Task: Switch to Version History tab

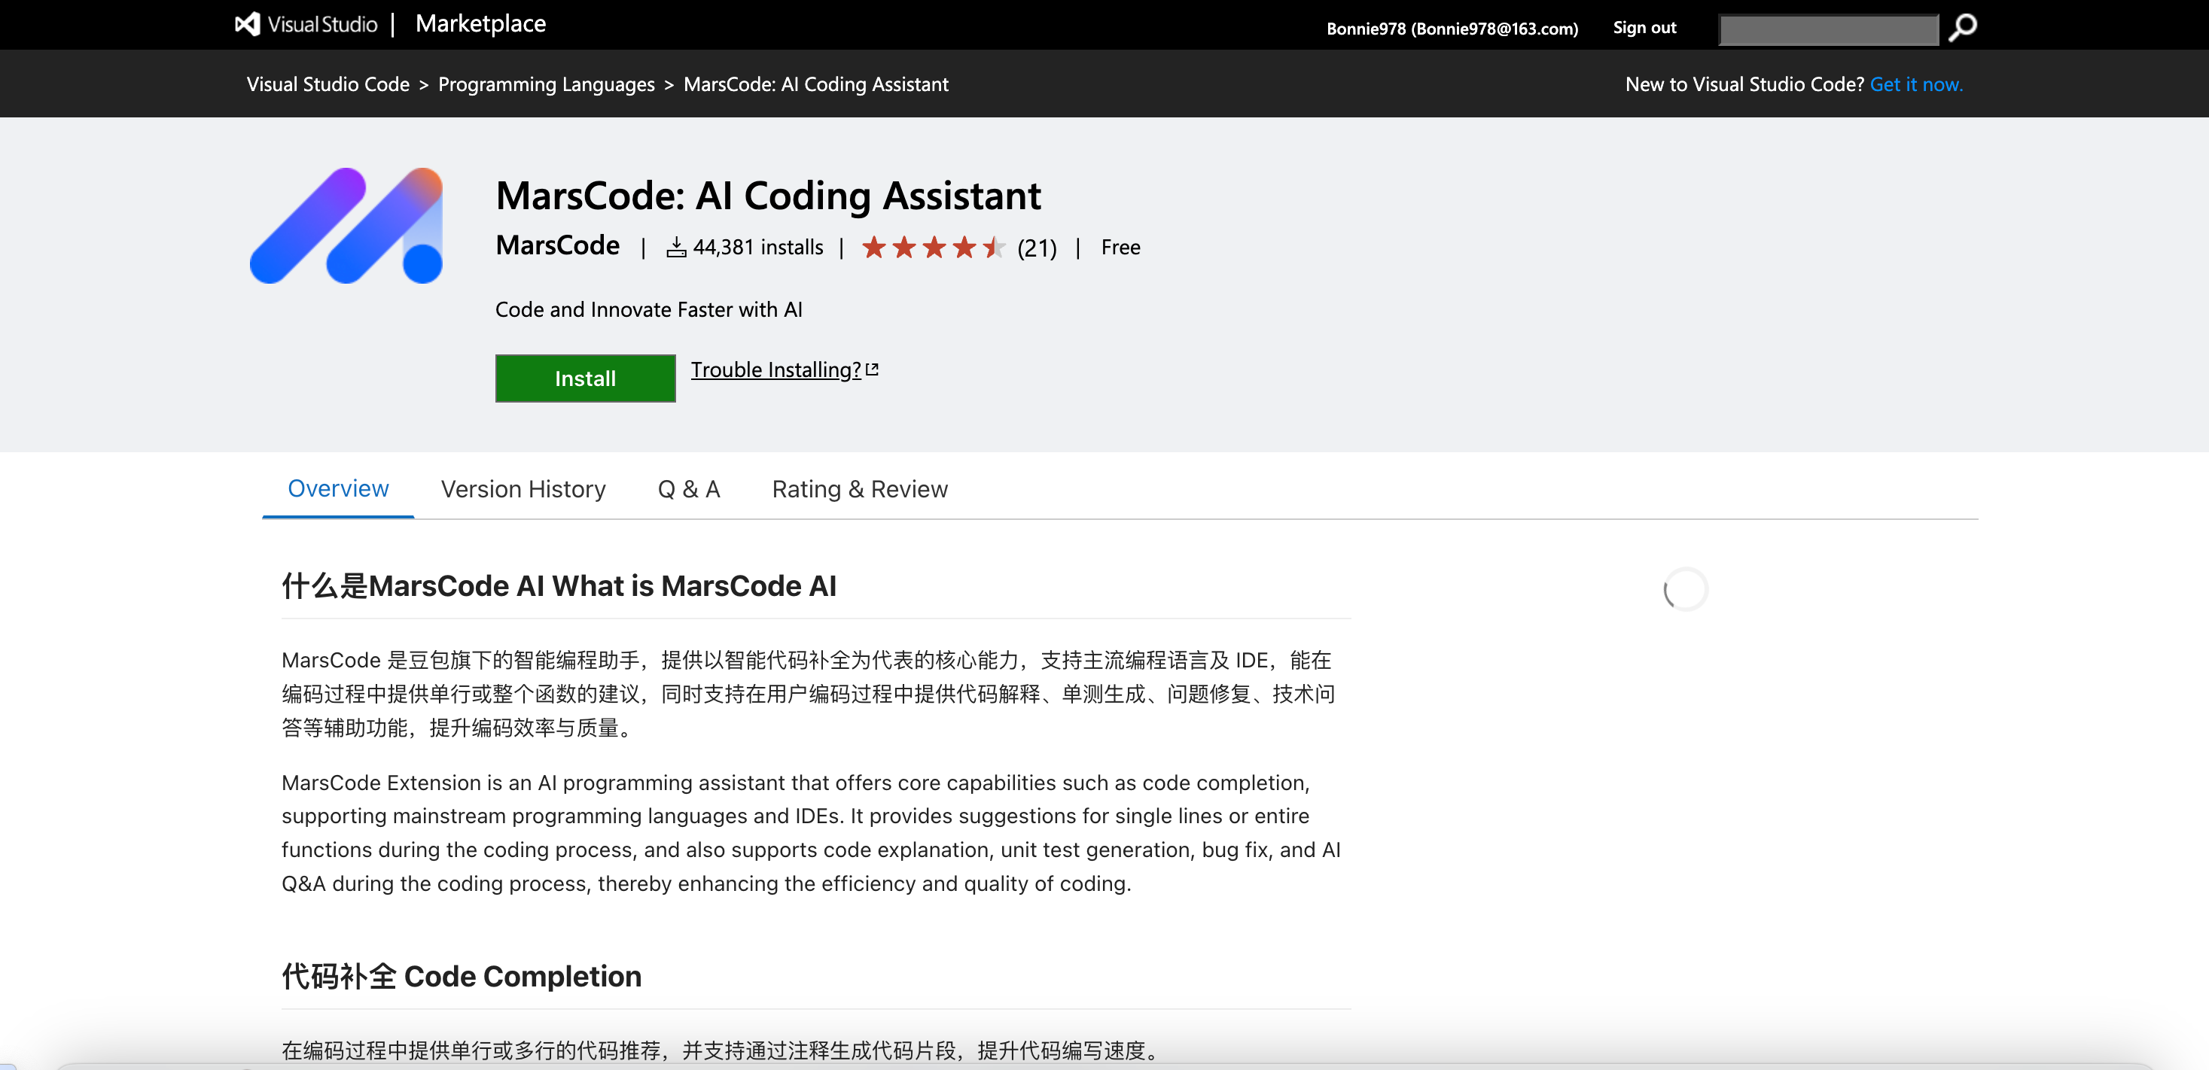Action: [x=523, y=488]
